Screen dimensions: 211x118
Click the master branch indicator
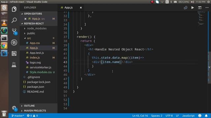pos(17,116)
